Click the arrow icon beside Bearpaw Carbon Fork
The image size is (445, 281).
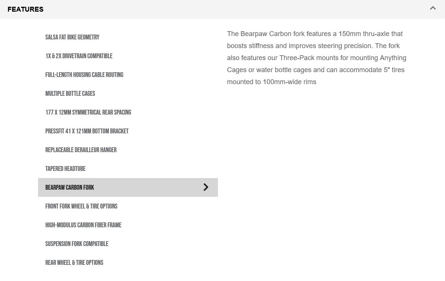206,187
